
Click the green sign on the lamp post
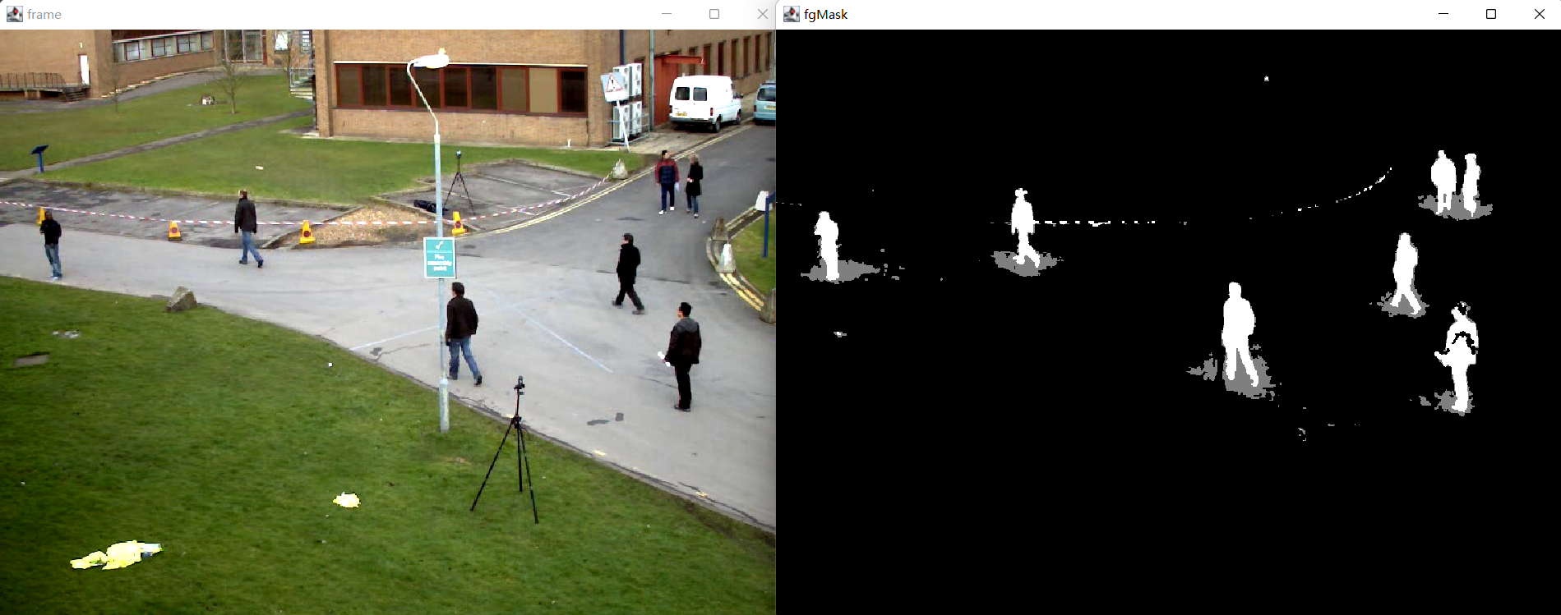(440, 257)
